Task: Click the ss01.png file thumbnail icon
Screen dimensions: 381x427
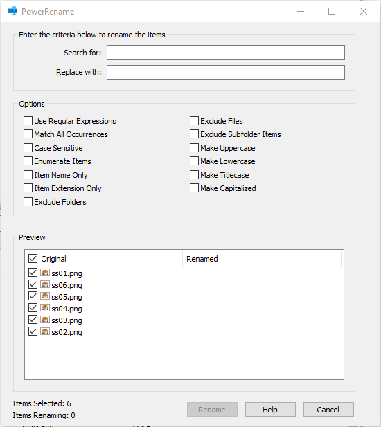Action: click(x=45, y=273)
